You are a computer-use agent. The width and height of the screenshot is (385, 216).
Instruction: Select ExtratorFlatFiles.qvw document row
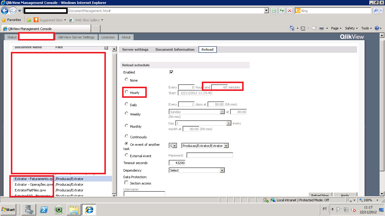coord(62,190)
